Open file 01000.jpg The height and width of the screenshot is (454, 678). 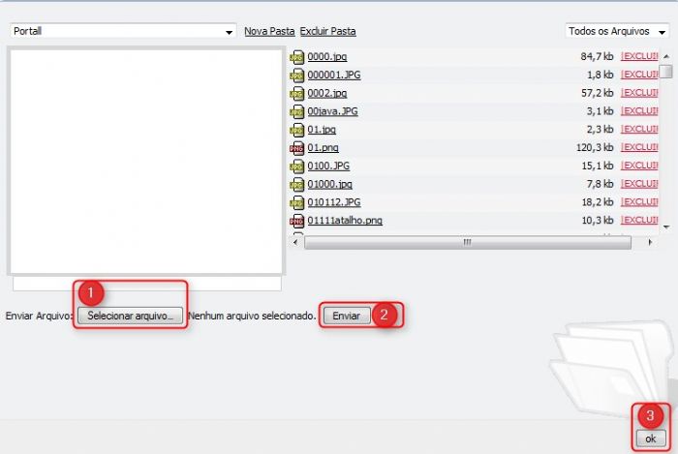tap(329, 184)
